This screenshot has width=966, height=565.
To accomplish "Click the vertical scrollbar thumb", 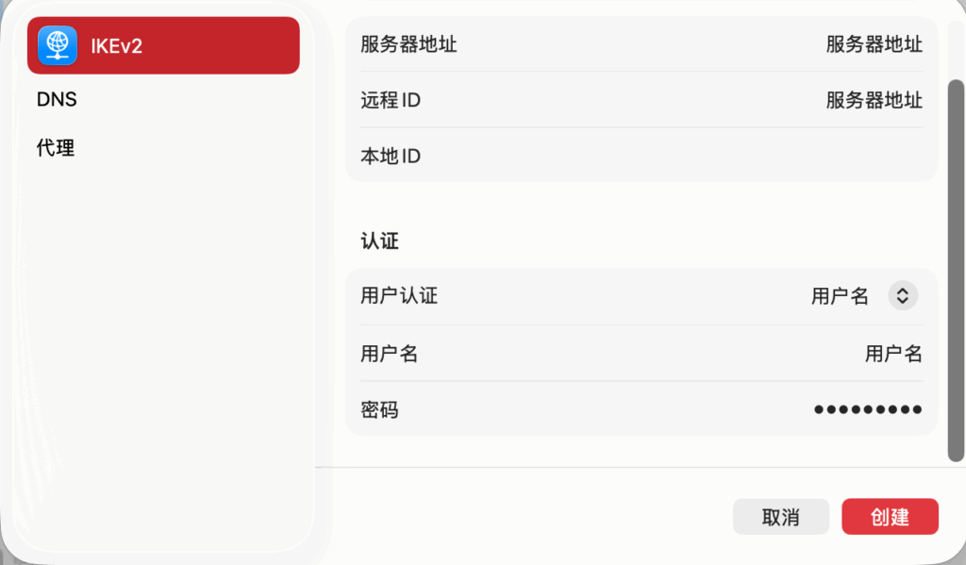I will click(956, 269).
